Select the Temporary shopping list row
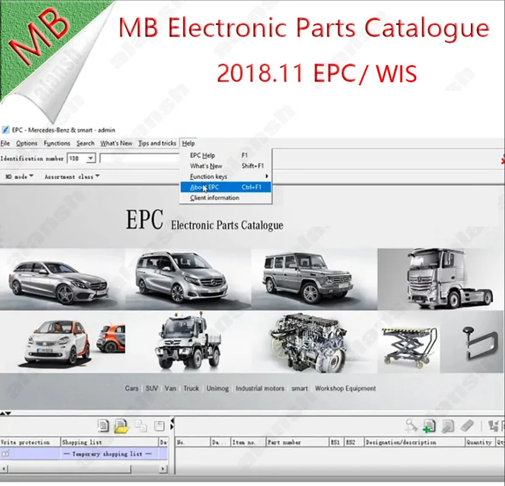The height and width of the screenshot is (486, 505). pyautogui.click(x=84, y=454)
